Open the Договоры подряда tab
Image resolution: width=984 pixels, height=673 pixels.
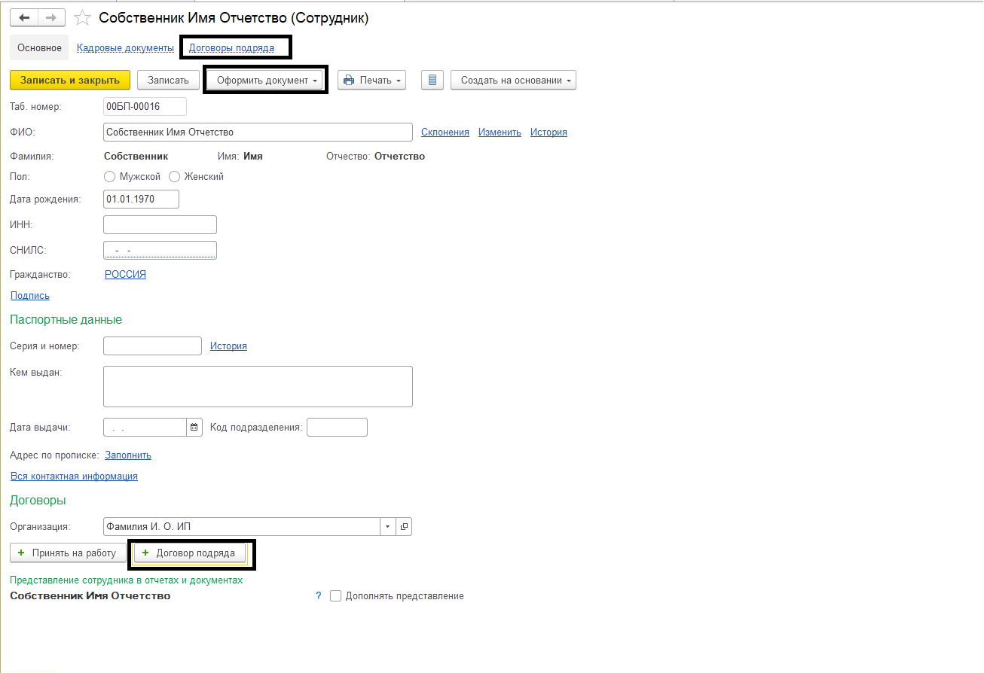coord(231,48)
